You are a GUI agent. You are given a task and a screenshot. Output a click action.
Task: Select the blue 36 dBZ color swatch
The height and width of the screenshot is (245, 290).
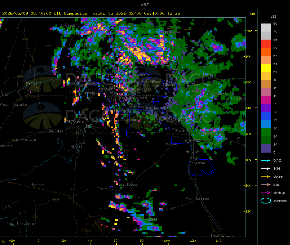coord(266,116)
